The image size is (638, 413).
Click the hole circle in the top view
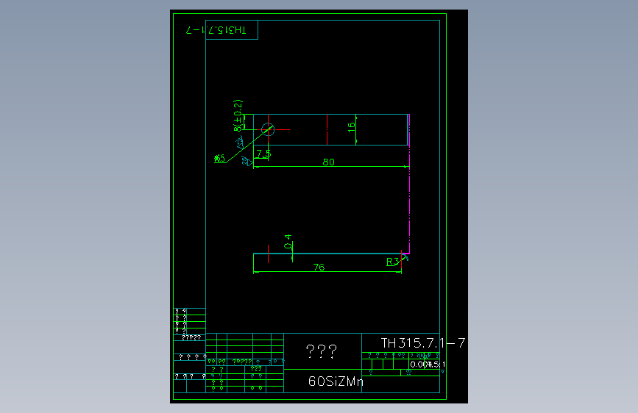tap(268, 129)
